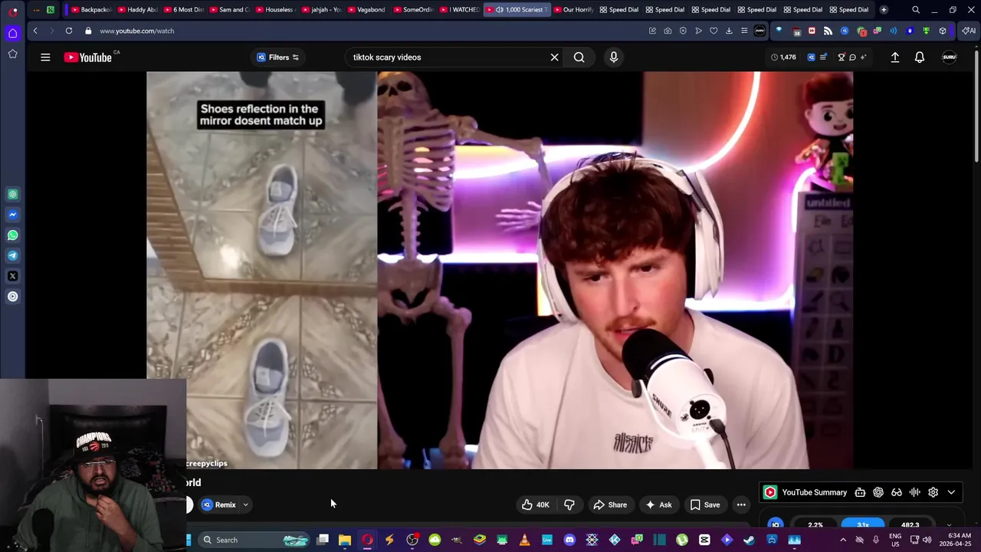The image size is (981, 552).
Task: Take a snapshot with camera toolbar icon
Action: pos(668,31)
